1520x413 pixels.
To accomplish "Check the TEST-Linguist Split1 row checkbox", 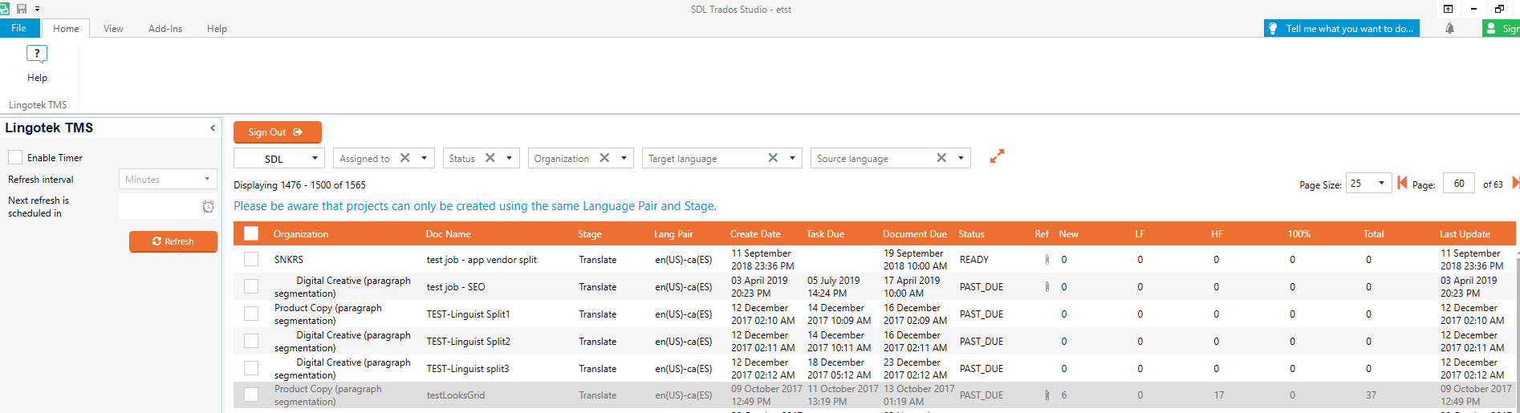I will (251, 314).
